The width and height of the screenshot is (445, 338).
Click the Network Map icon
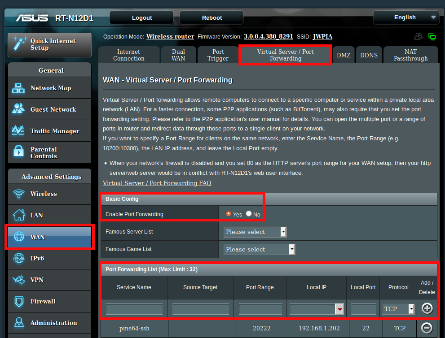18,88
